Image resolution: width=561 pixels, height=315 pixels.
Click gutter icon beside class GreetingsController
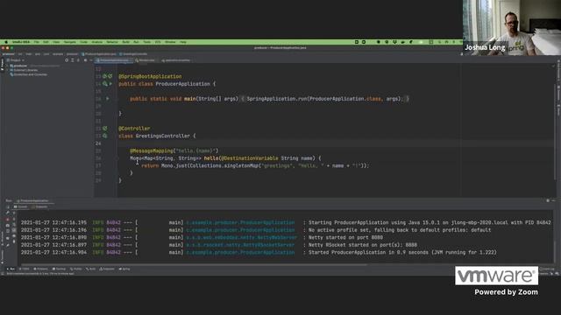[105, 136]
